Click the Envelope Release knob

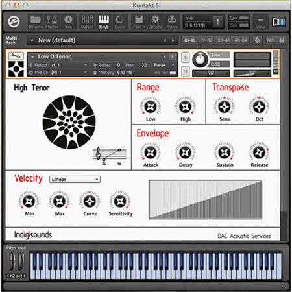pos(259,152)
